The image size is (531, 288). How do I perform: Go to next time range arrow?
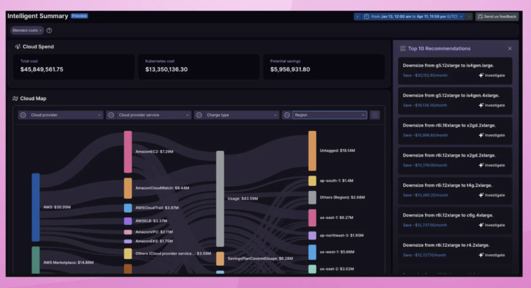(x=469, y=16)
